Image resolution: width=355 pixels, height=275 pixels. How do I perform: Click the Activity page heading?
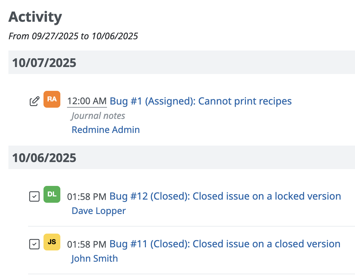click(x=35, y=16)
